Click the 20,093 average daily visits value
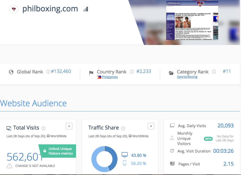The width and height of the screenshot is (241, 175). click(x=226, y=126)
